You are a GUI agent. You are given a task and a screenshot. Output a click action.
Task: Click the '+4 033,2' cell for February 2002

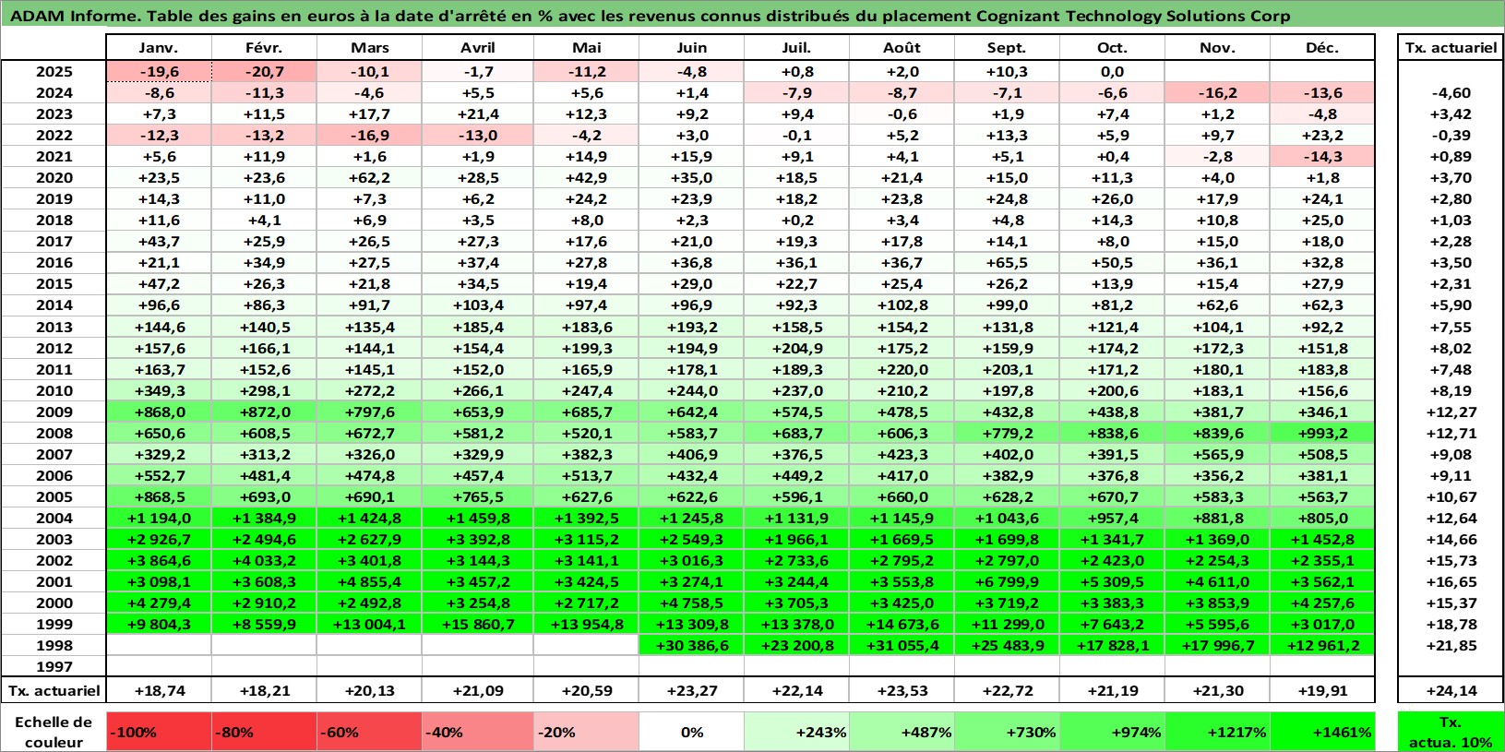click(264, 560)
